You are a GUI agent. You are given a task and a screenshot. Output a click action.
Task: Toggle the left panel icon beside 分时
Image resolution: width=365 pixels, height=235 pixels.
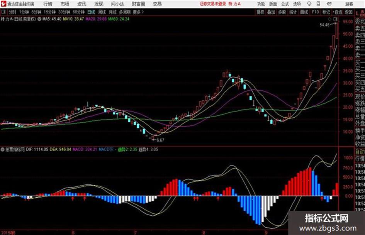[x=3, y=12]
